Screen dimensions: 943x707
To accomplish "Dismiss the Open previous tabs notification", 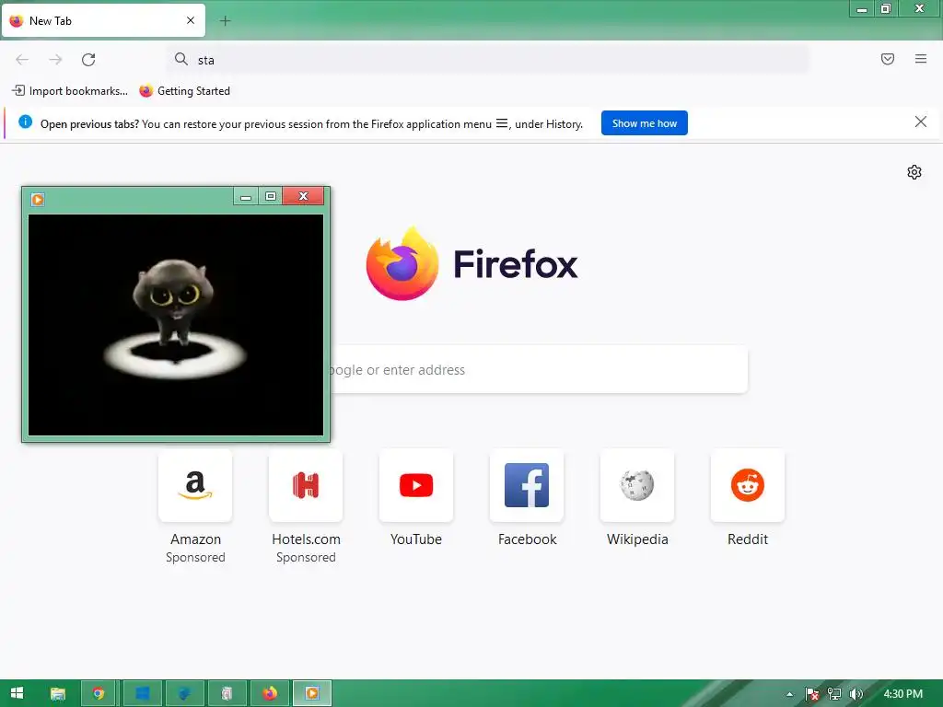I will pyautogui.click(x=920, y=122).
